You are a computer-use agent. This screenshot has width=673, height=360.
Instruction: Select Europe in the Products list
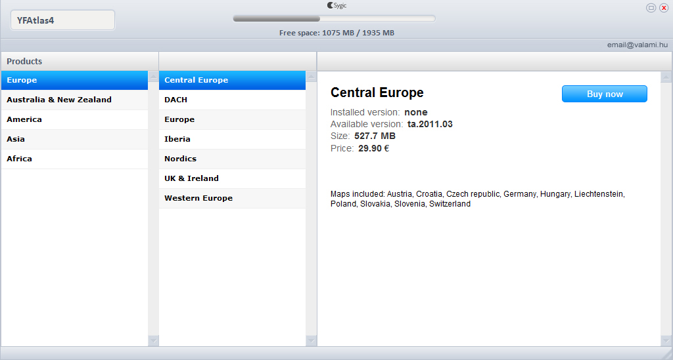click(x=75, y=80)
